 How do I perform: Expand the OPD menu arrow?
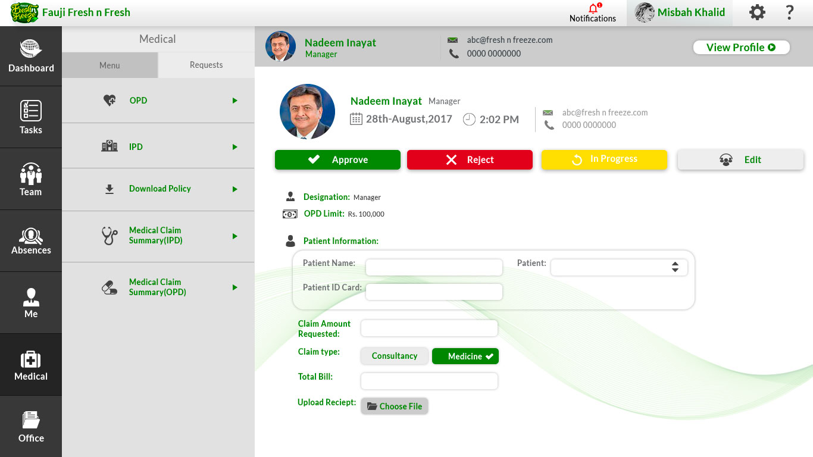[235, 101]
